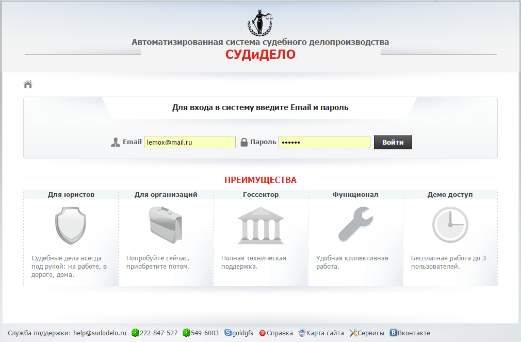Click the СУДиДЕЛО red title
Screen dimensions: 521x342
click(260, 55)
